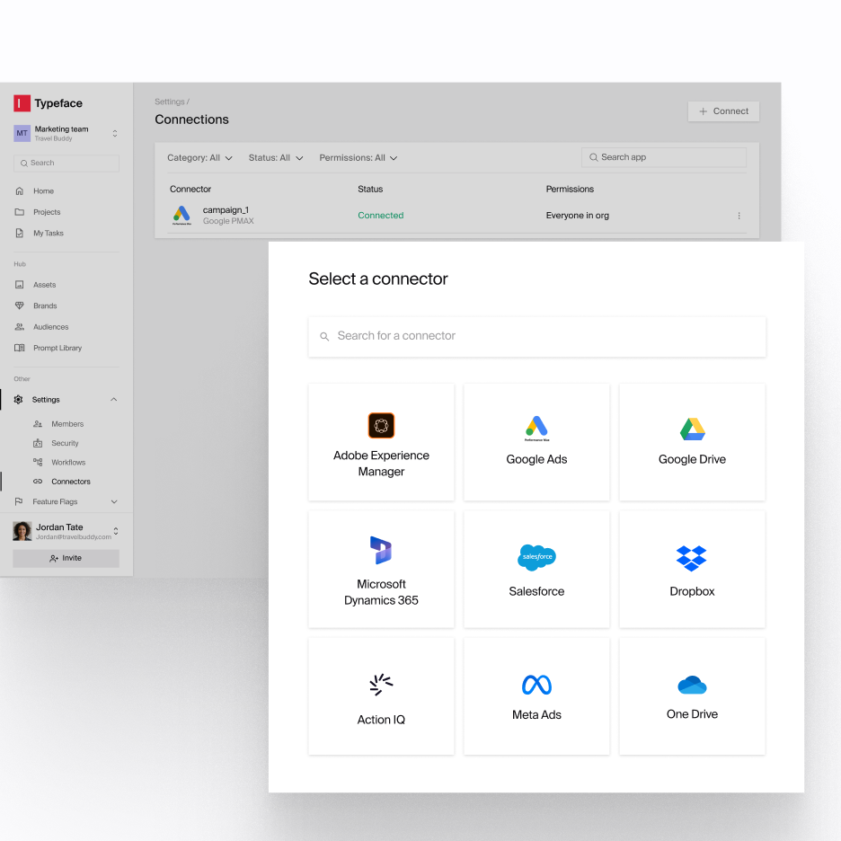841x841 pixels.
Task: Go to Audiences in the sidebar
Action: click(x=51, y=327)
